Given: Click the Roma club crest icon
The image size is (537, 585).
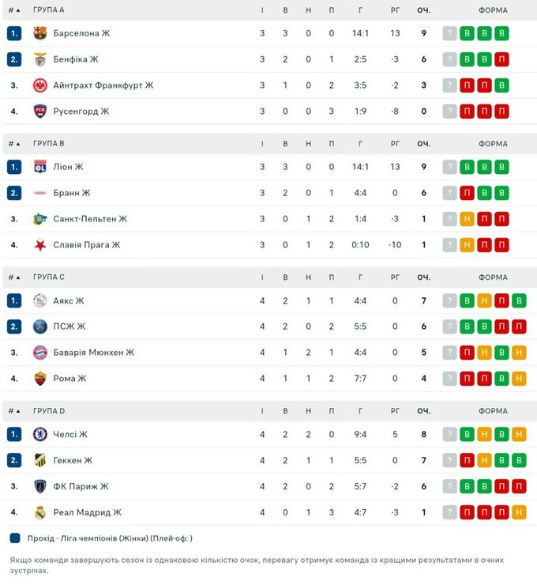Looking at the screenshot, I should click(40, 379).
